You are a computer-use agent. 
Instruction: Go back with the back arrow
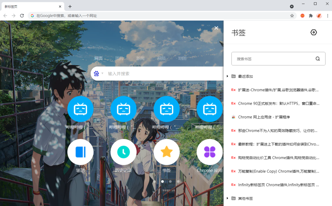click(5, 16)
